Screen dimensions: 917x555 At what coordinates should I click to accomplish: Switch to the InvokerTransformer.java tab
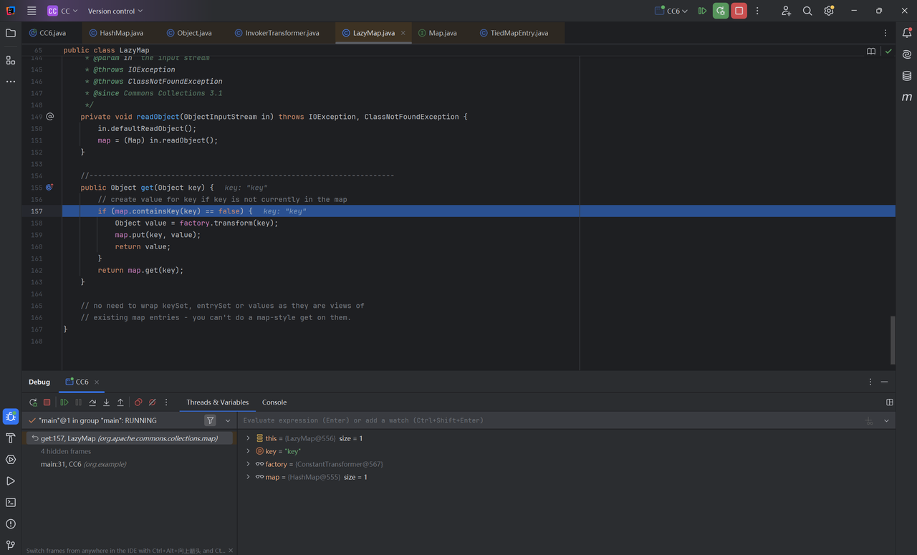coord(277,33)
